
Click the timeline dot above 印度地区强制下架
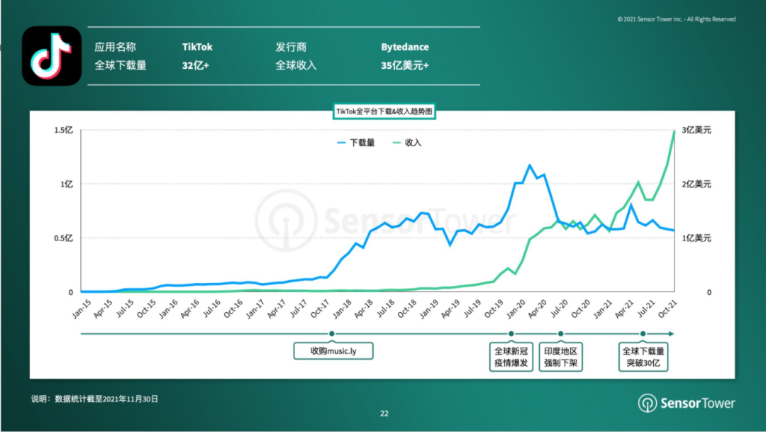click(x=560, y=333)
